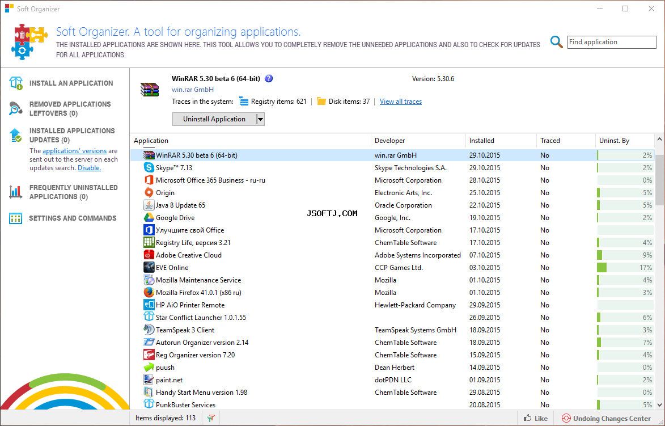Select the Mozilla Maintenance Service row

(x=392, y=280)
